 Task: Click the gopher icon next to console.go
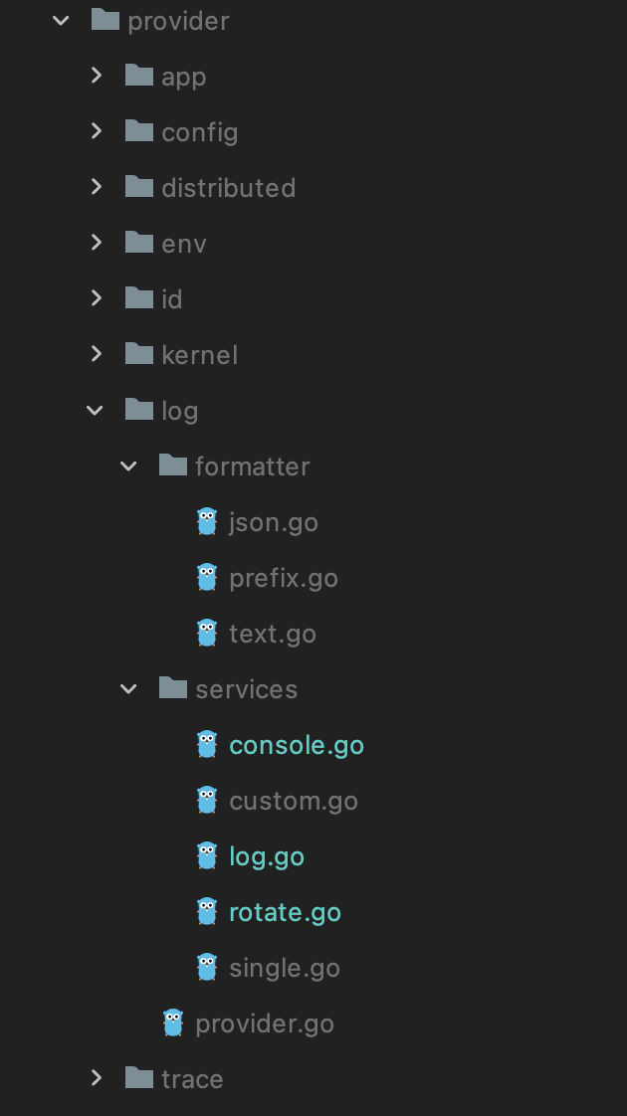(x=207, y=744)
